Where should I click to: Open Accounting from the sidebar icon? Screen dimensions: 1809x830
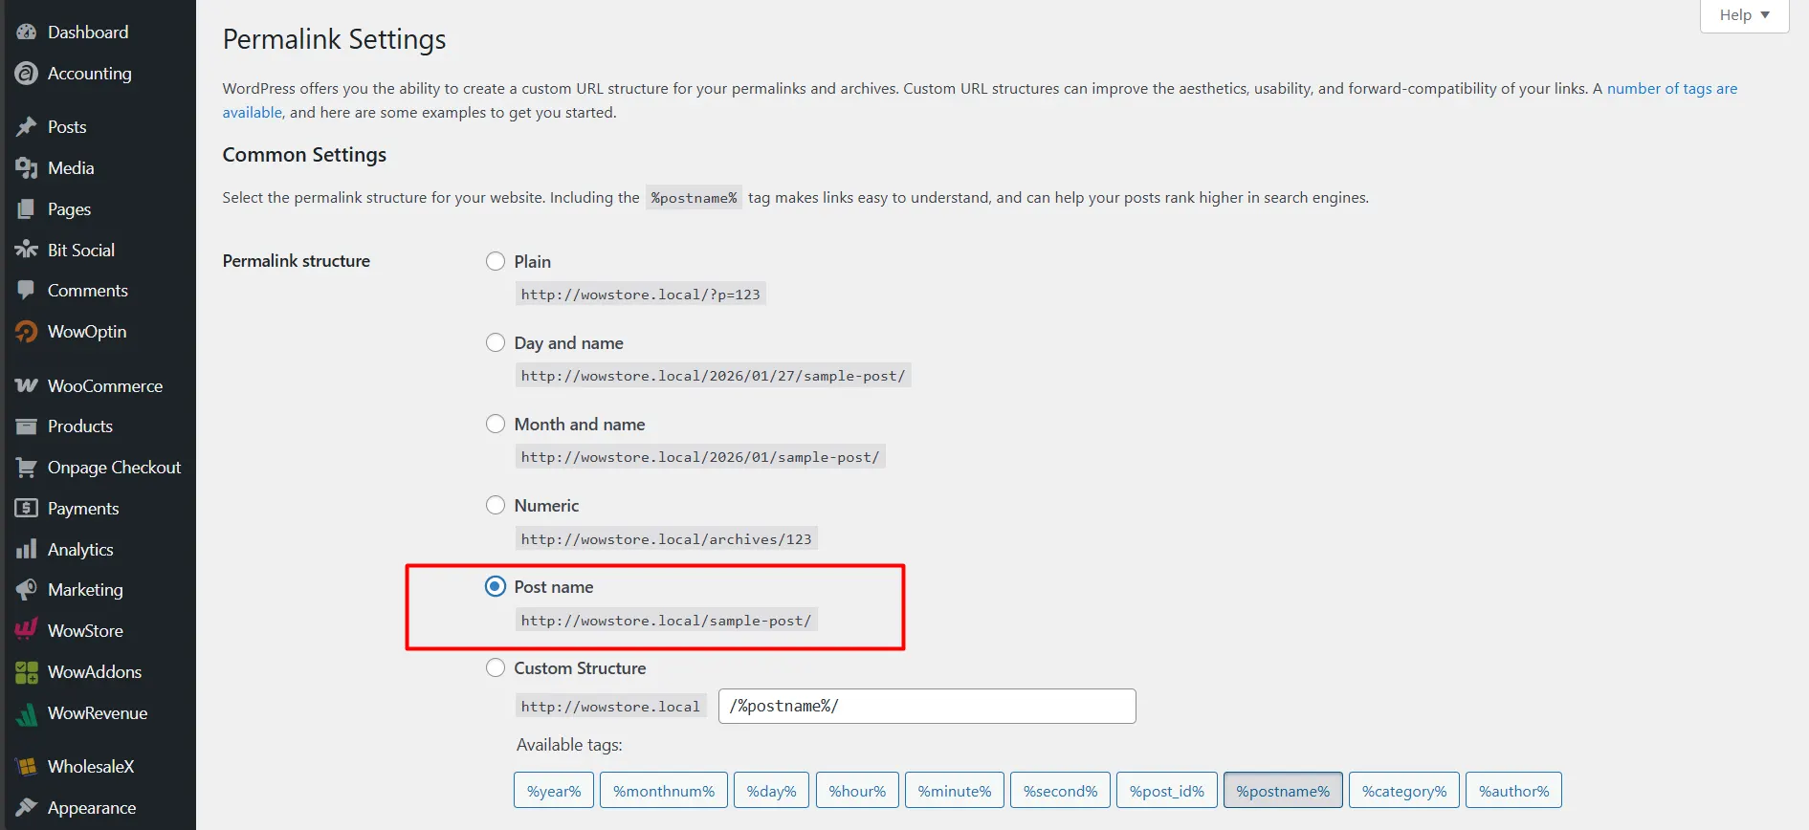point(26,73)
